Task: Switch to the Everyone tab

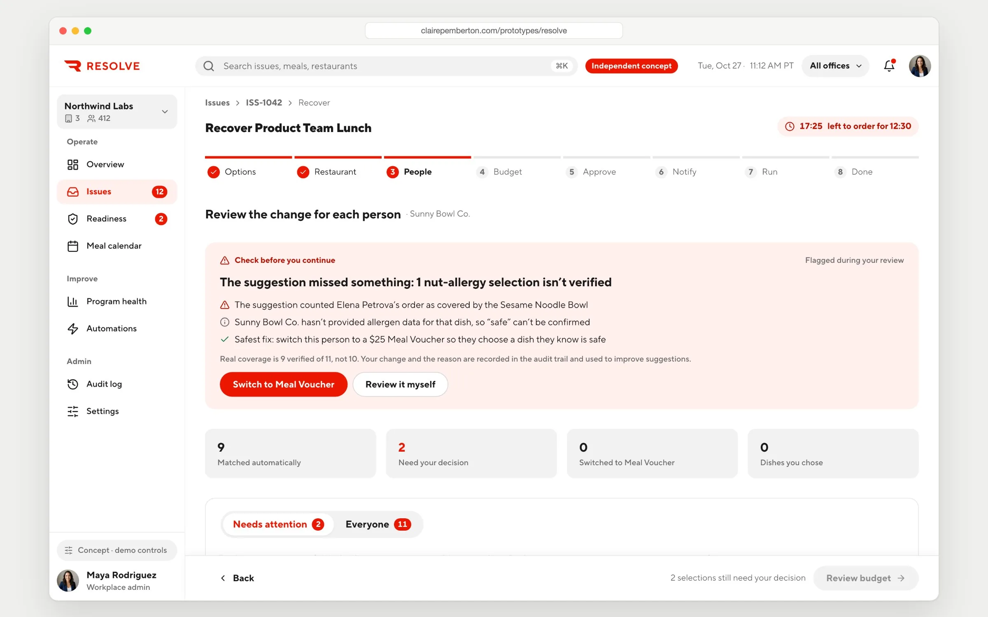Action: tap(378, 524)
